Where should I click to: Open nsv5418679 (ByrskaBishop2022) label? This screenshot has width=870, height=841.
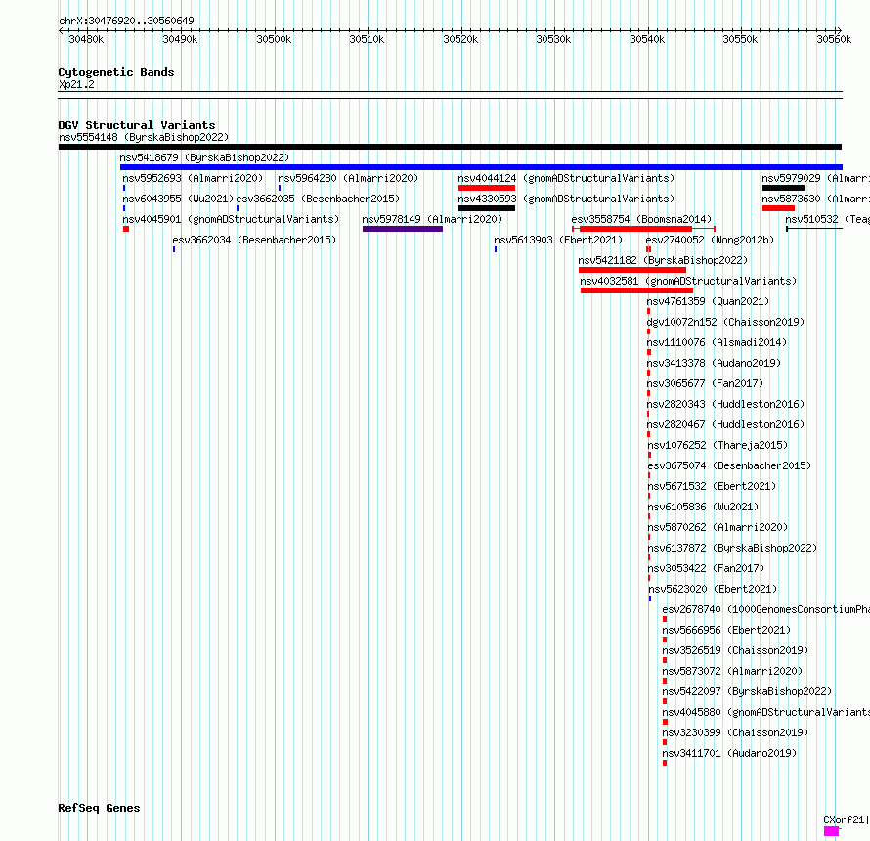tap(204, 157)
